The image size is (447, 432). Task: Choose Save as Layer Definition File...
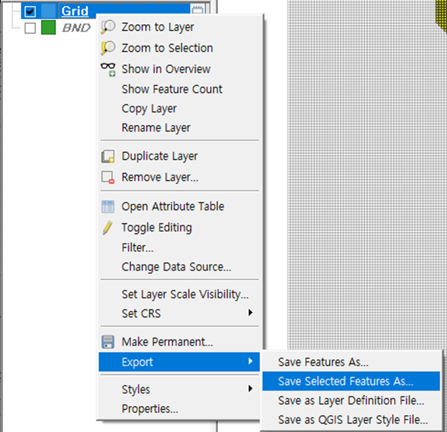pyautogui.click(x=352, y=400)
